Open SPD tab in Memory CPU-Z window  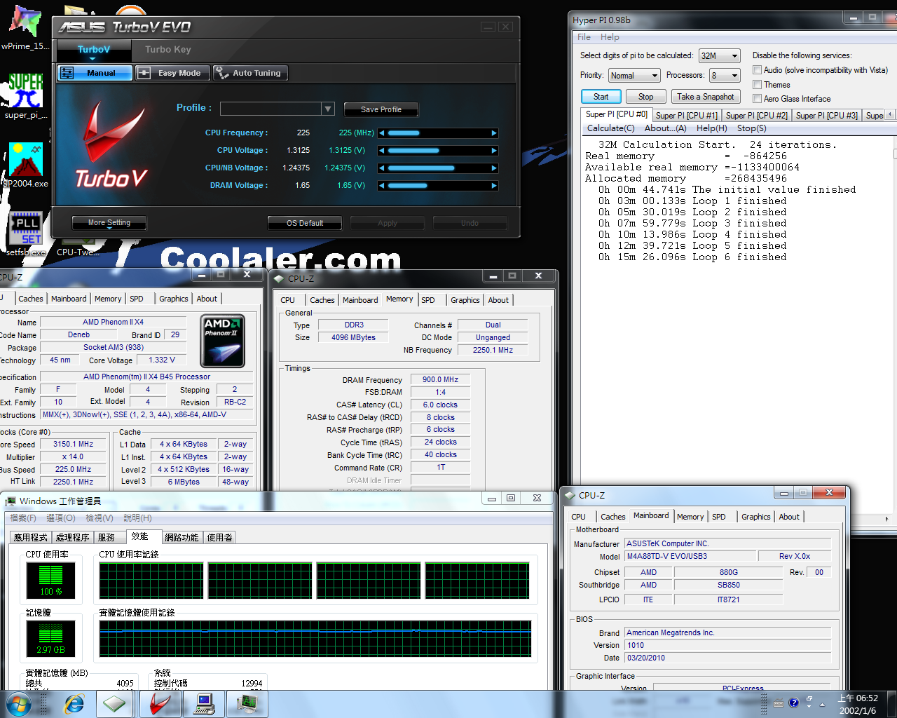tap(428, 300)
